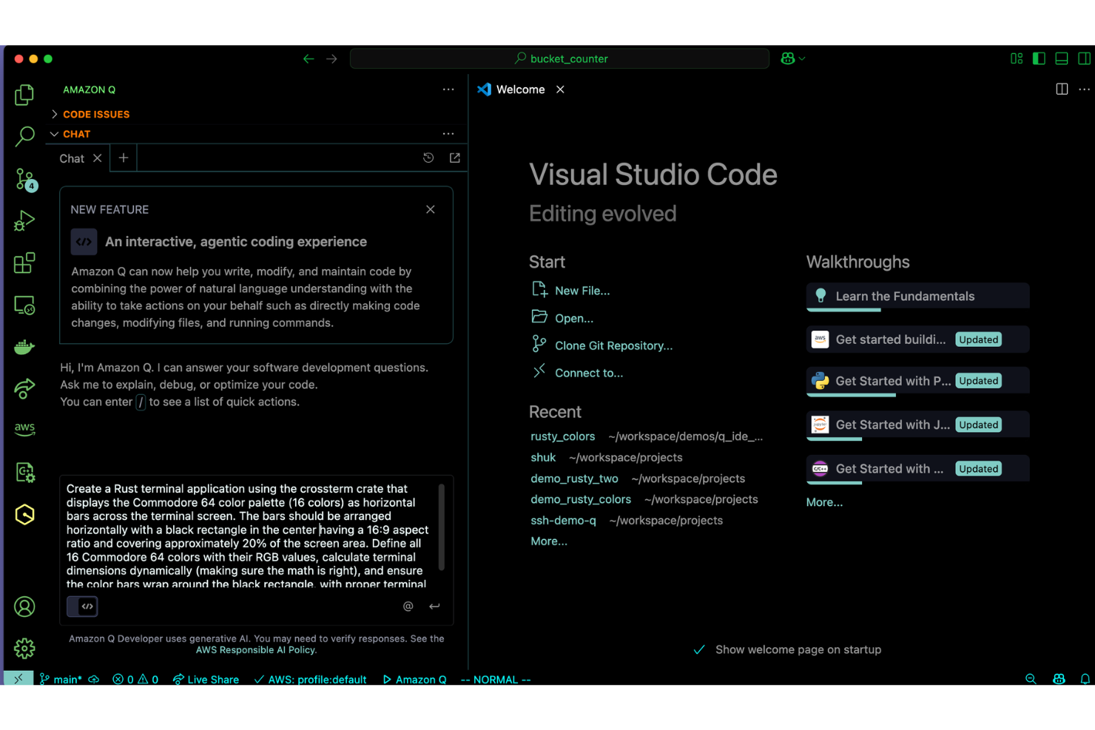The height and width of the screenshot is (730, 1095).
Task: Open Source Control with 4 changes
Action: point(25,179)
